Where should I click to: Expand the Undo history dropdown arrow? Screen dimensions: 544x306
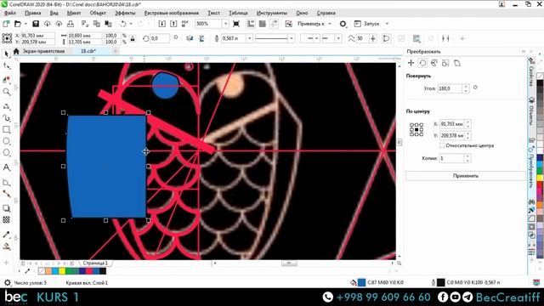[131, 24]
